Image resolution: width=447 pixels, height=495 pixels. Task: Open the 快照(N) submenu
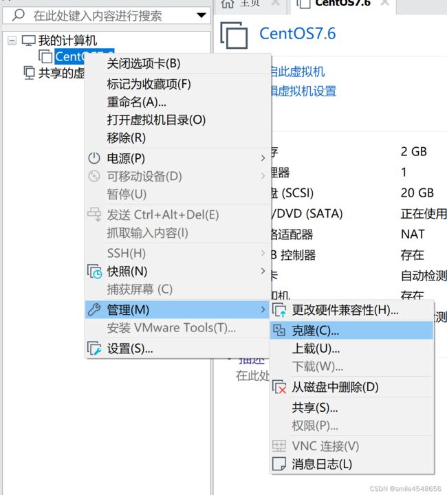(x=177, y=271)
